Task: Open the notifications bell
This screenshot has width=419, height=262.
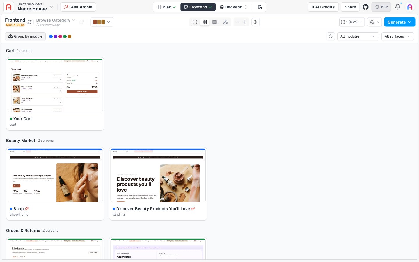Action: point(397,7)
